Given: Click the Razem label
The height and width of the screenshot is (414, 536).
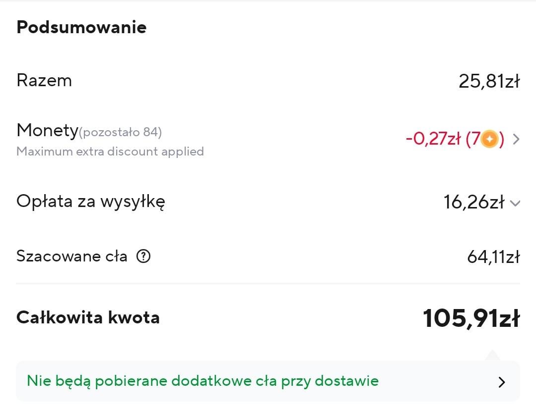Looking at the screenshot, I should click(x=44, y=81).
